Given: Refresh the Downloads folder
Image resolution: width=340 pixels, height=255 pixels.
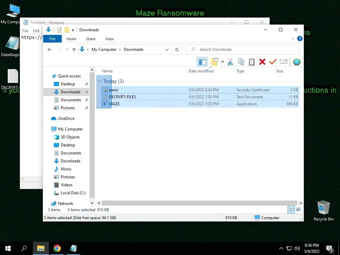Looking at the screenshot, I should (177, 50).
